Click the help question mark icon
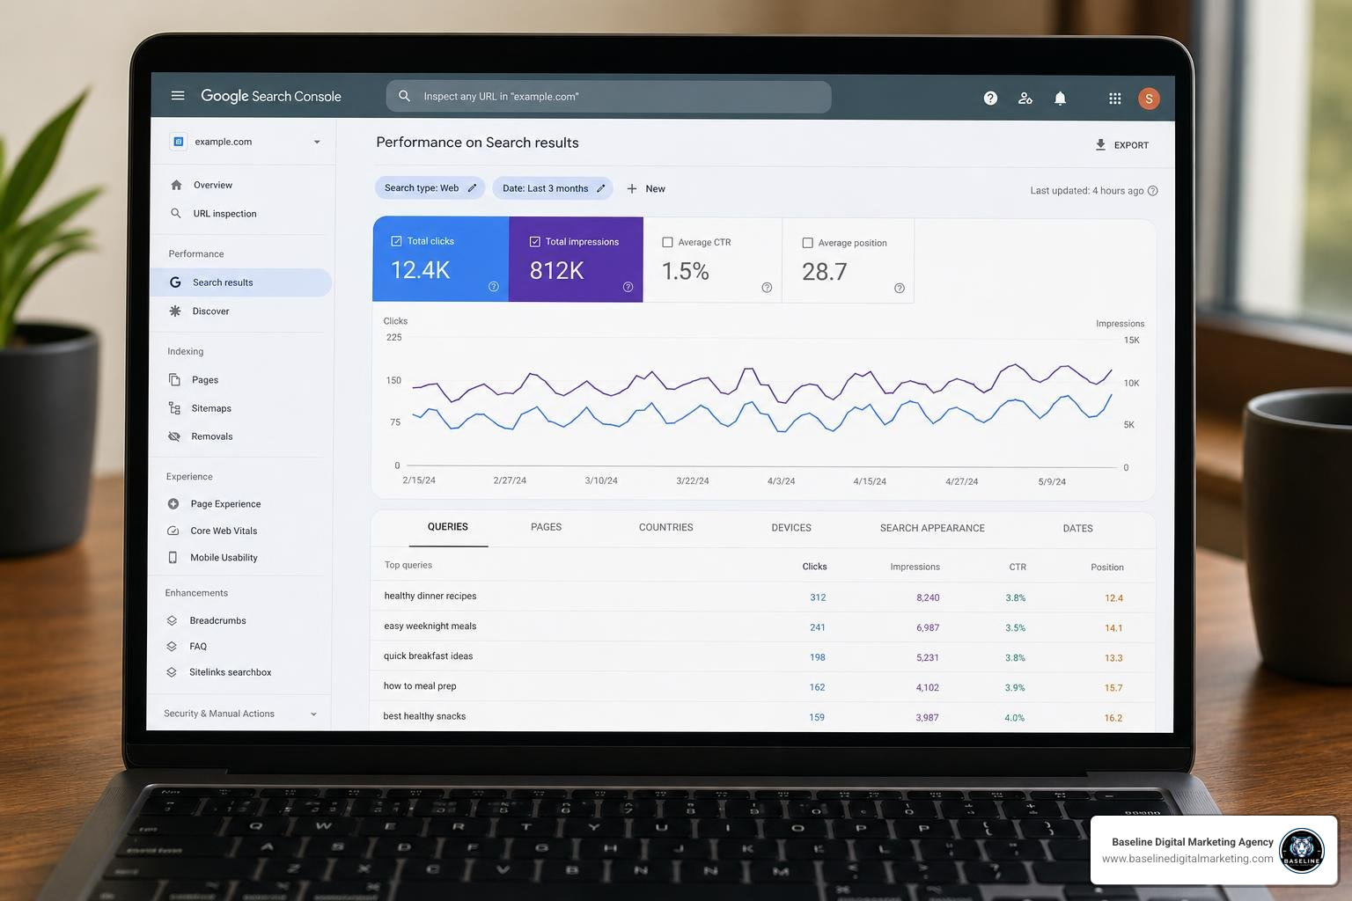Image resolution: width=1352 pixels, height=901 pixels. 990,98
